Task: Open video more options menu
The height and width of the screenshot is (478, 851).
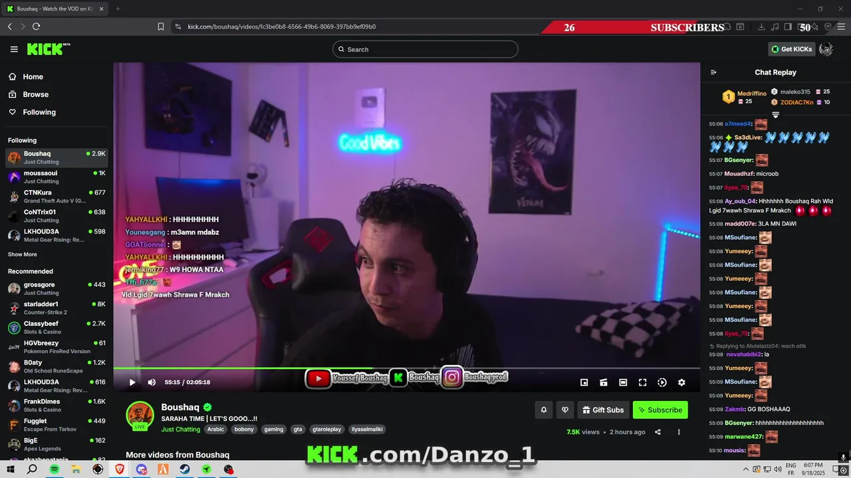Action: tap(679, 432)
